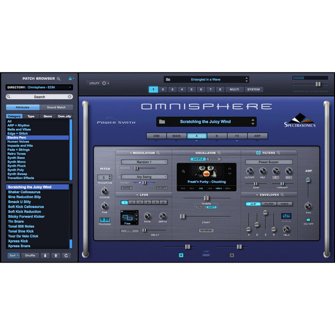
Task: Collapse the Envelopes section triangle
Action: pos(257,195)
